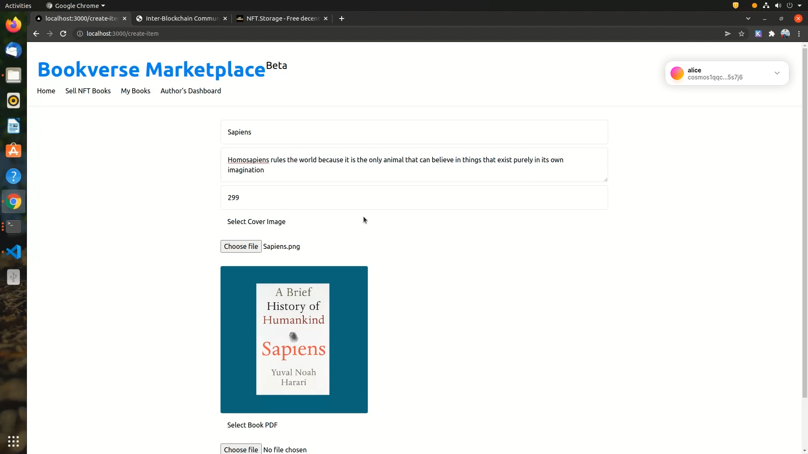Open Visual Studio Code from dock
Screen dimensions: 808x454
point(13,252)
